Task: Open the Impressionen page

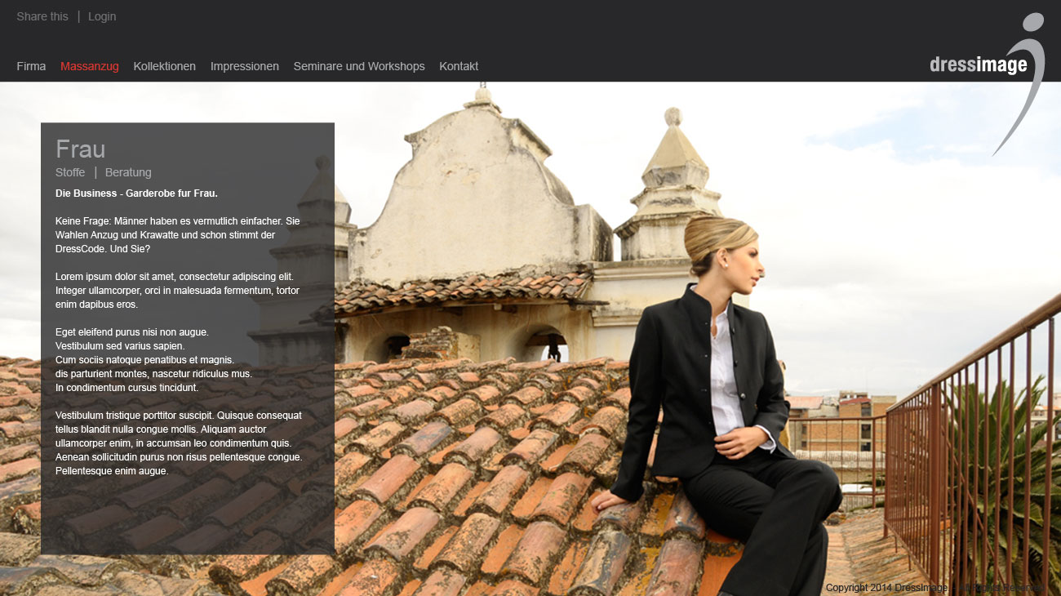Action: [x=245, y=66]
